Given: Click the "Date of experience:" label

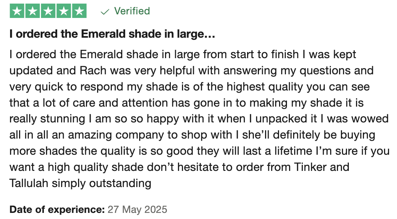Looking at the screenshot, I should coord(57,209).
